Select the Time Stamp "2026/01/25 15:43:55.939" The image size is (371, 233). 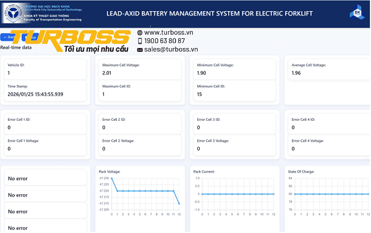(x=35, y=94)
